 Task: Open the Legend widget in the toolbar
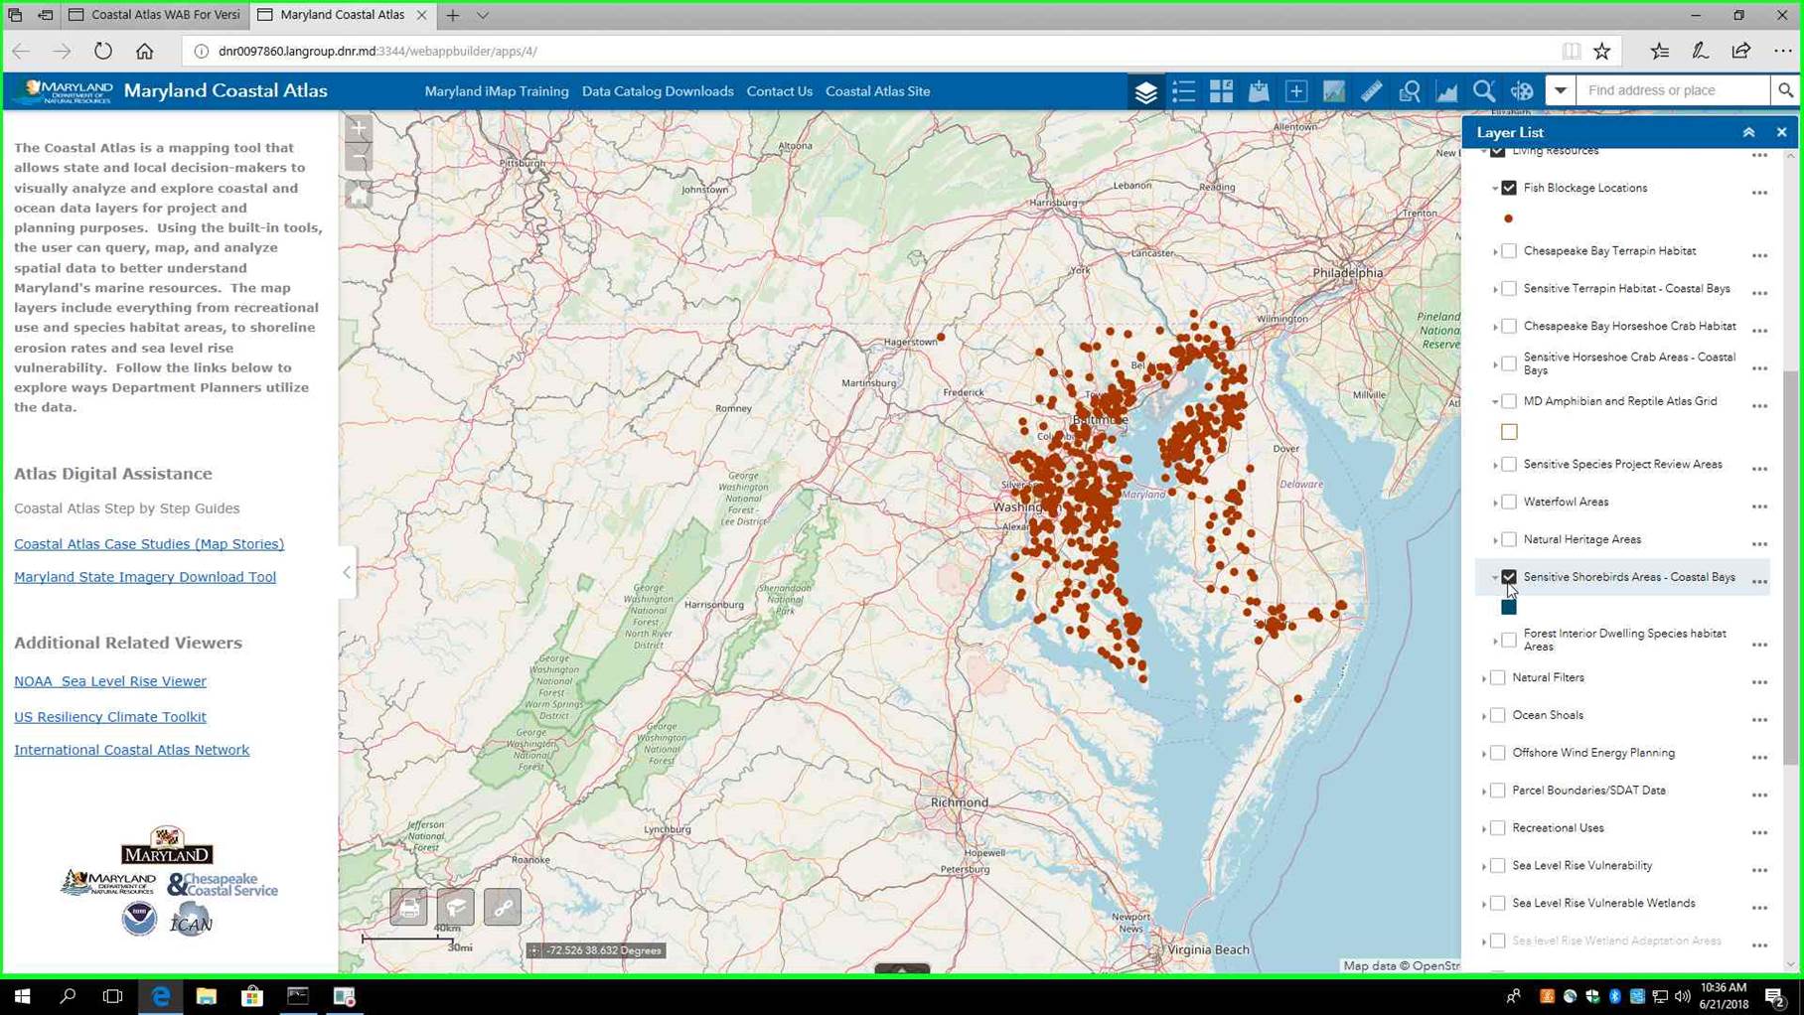pos(1183,91)
